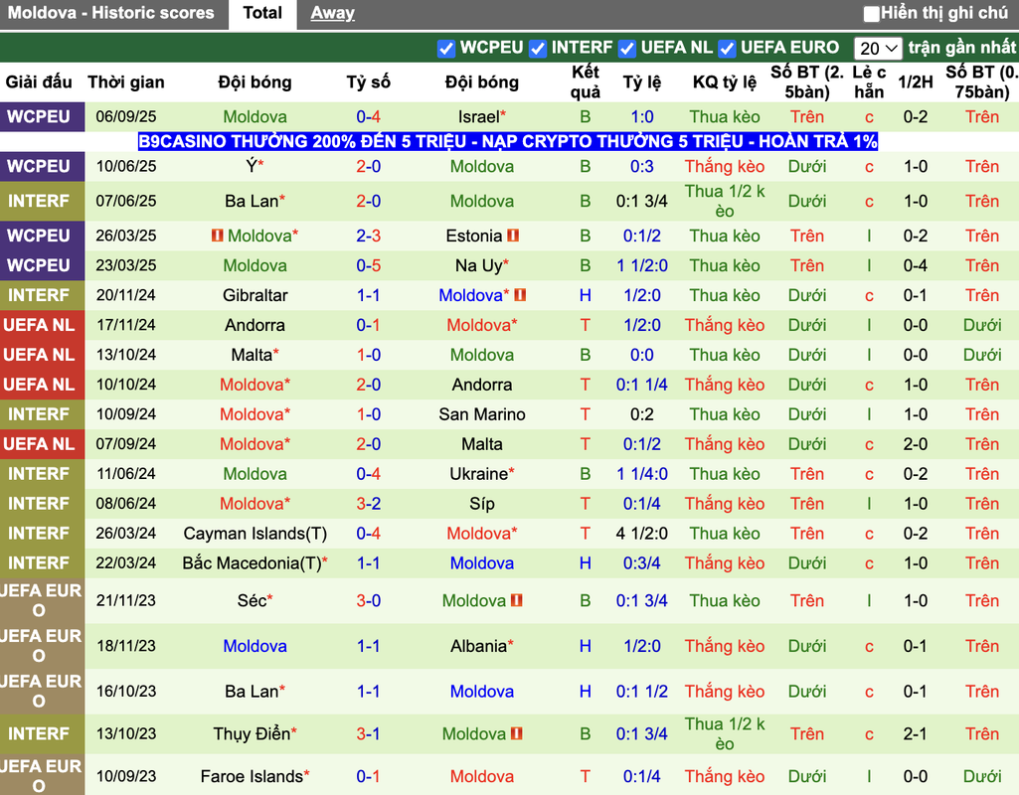The width and height of the screenshot is (1019, 795).
Task: Click the Ukraine team name
Action: tap(478, 474)
